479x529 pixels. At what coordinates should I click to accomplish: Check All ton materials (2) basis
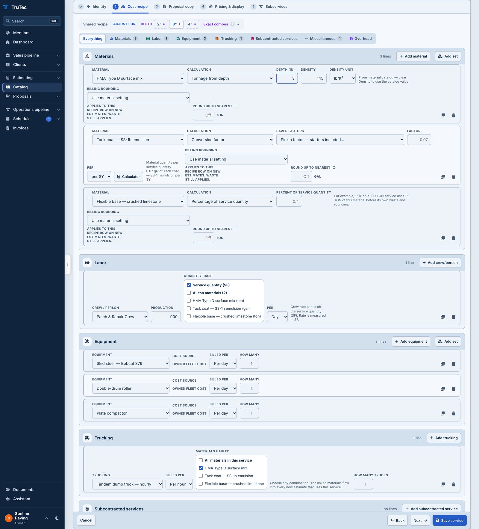click(x=189, y=293)
